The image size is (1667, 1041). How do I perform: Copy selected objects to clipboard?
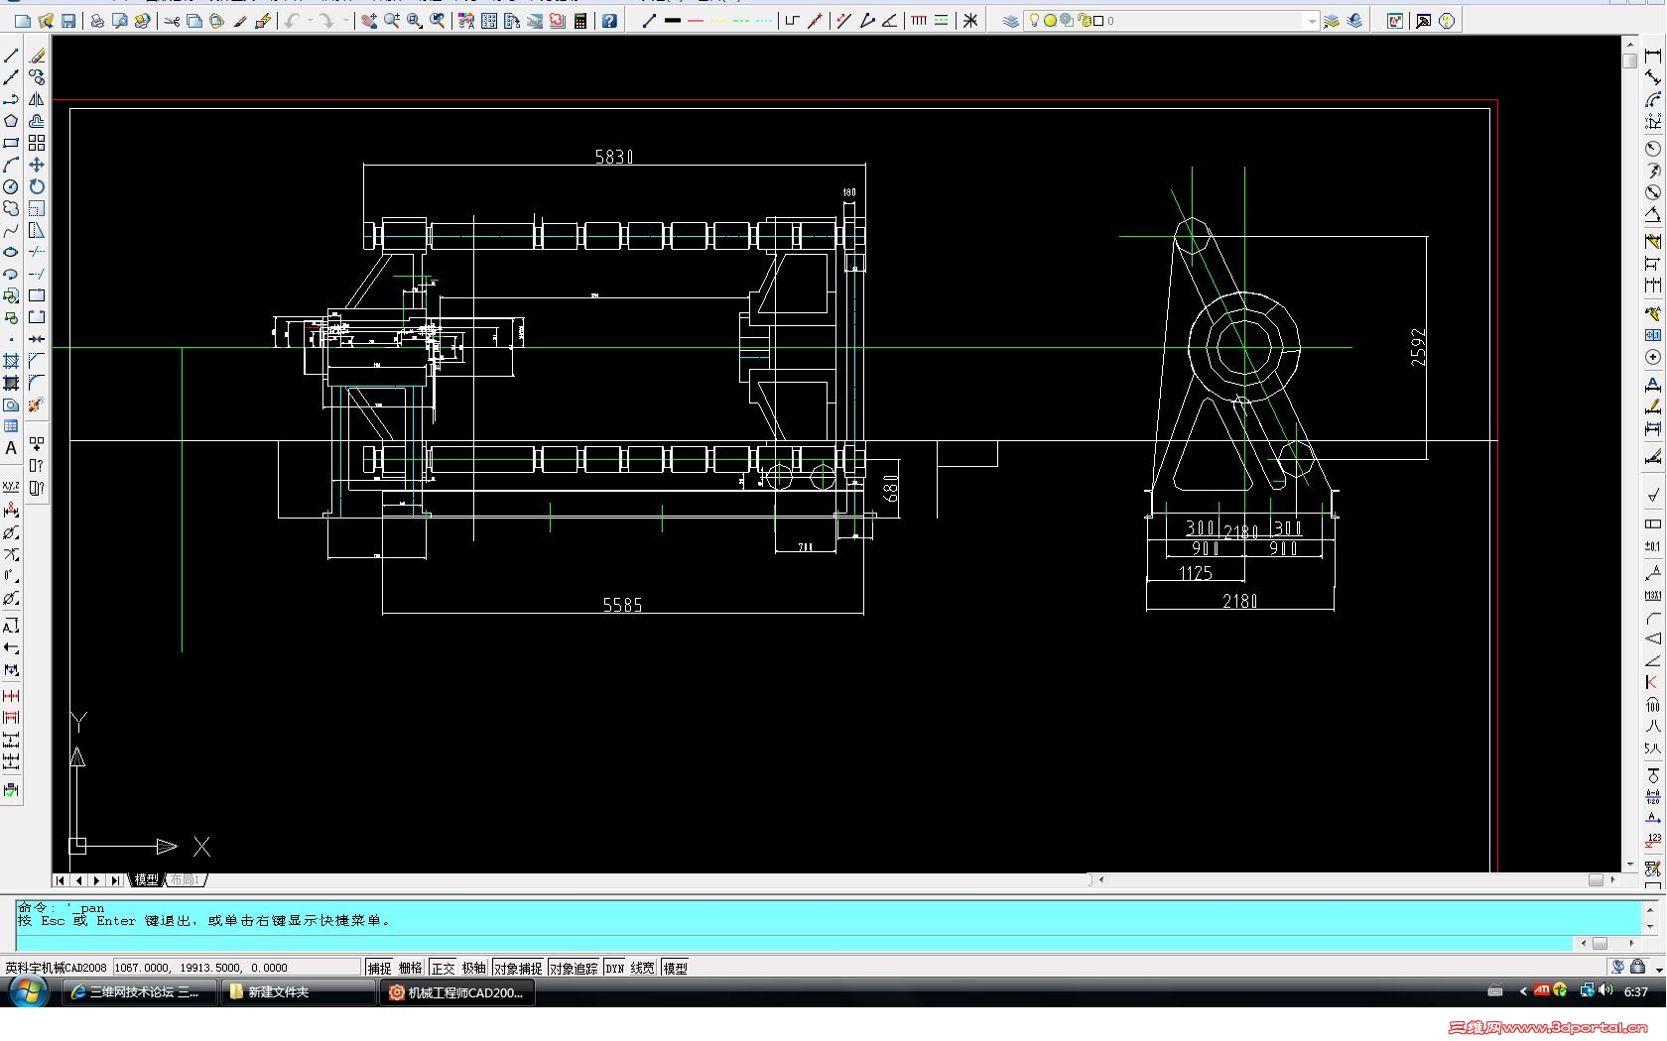pyautogui.click(x=194, y=21)
